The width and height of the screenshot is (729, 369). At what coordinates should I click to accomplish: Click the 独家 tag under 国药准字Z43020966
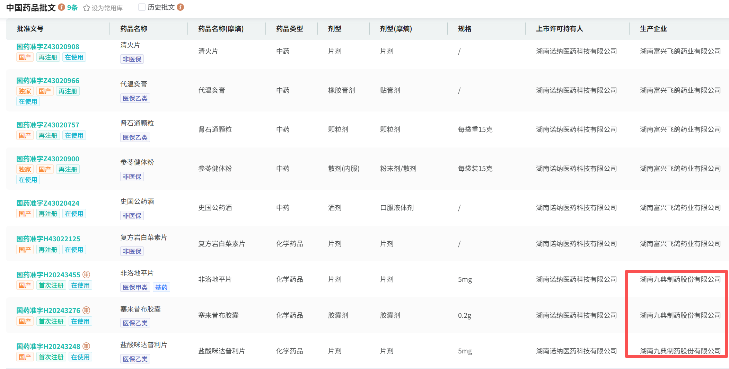pos(25,91)
